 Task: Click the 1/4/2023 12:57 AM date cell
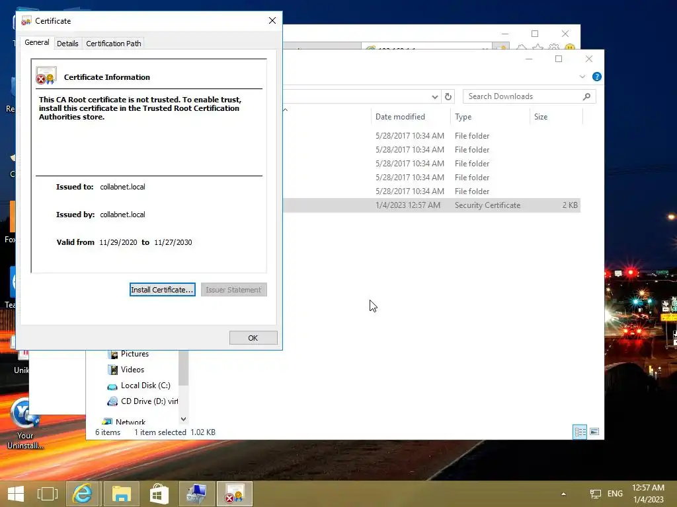click(x=408, y=205)
